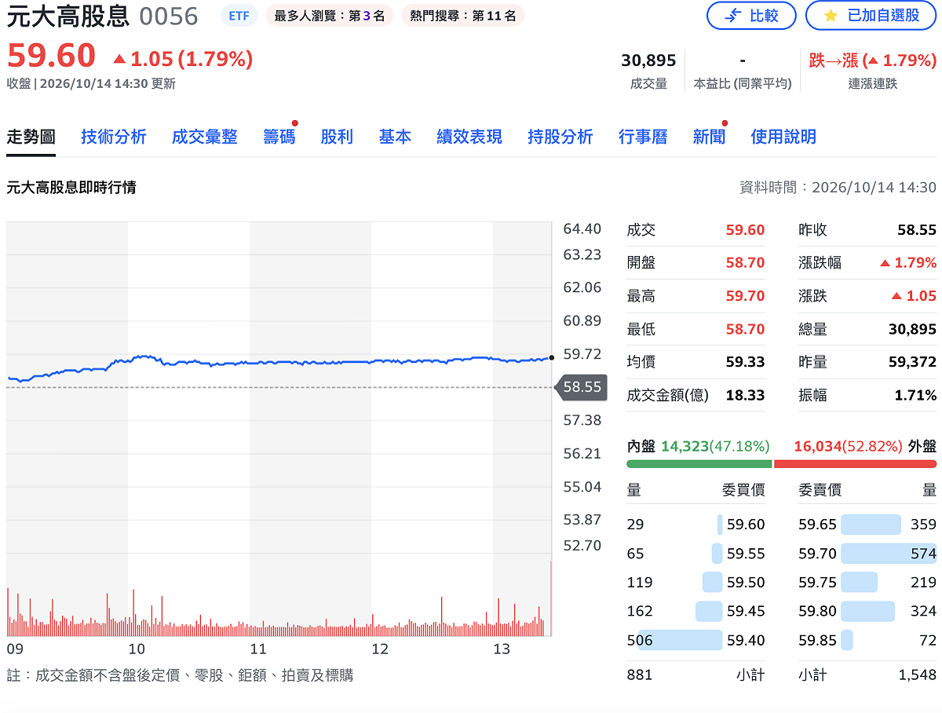
Task: Click the bid subtotal 881
Action: 640,675
